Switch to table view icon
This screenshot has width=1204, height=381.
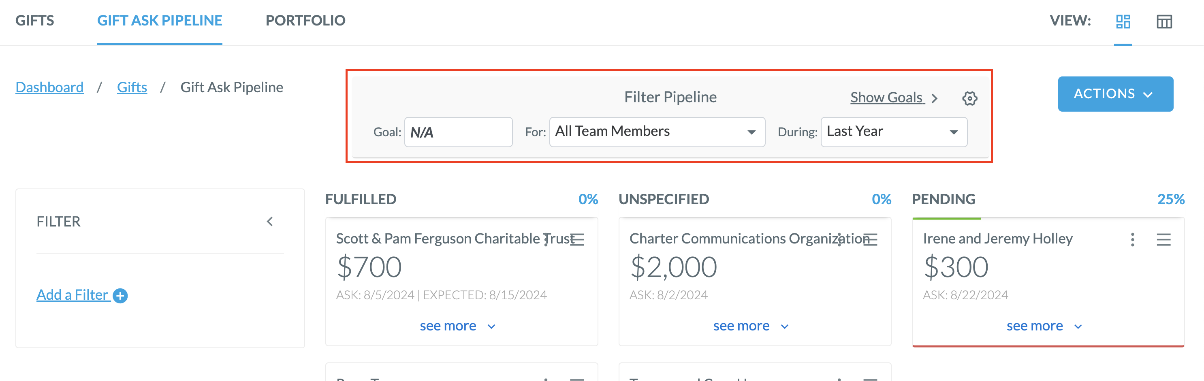(x=1164, y=21)
